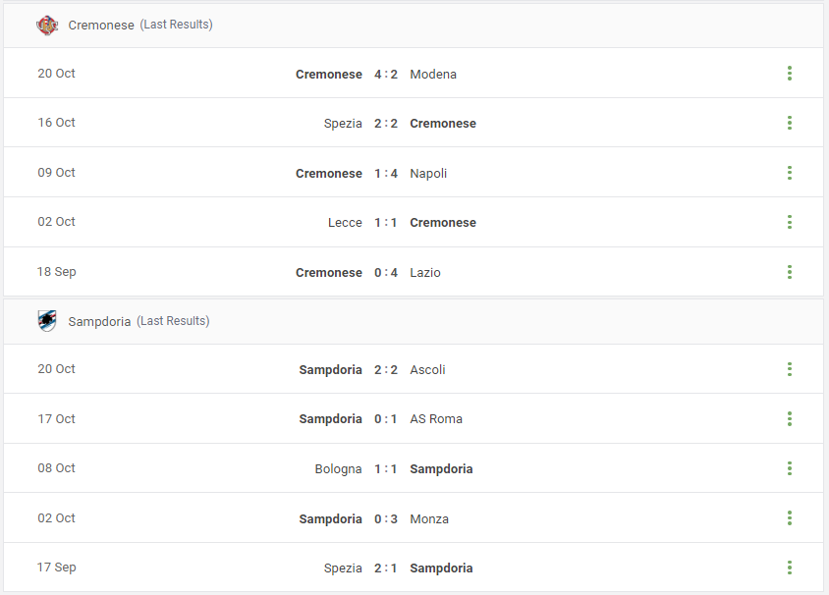
Task: Open three-dot menu for Spezia vs Cremonese
Action: tap(790, 123)
